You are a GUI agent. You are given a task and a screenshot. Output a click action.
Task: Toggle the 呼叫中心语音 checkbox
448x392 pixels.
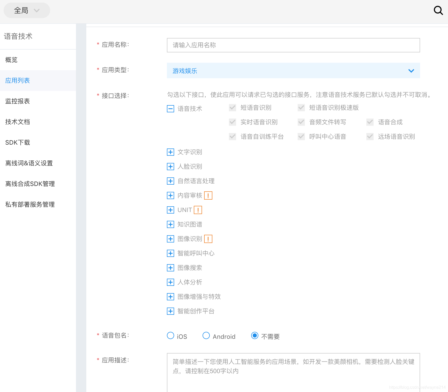[x=301, y=137]
